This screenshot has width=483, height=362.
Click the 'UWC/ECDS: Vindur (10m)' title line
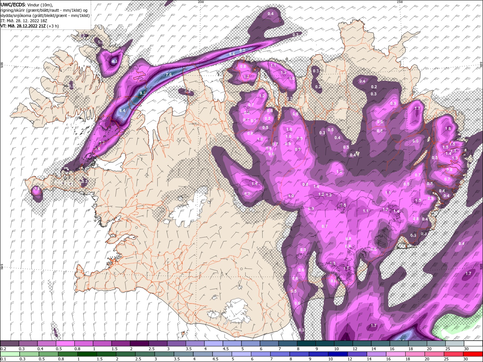point(27,5)
